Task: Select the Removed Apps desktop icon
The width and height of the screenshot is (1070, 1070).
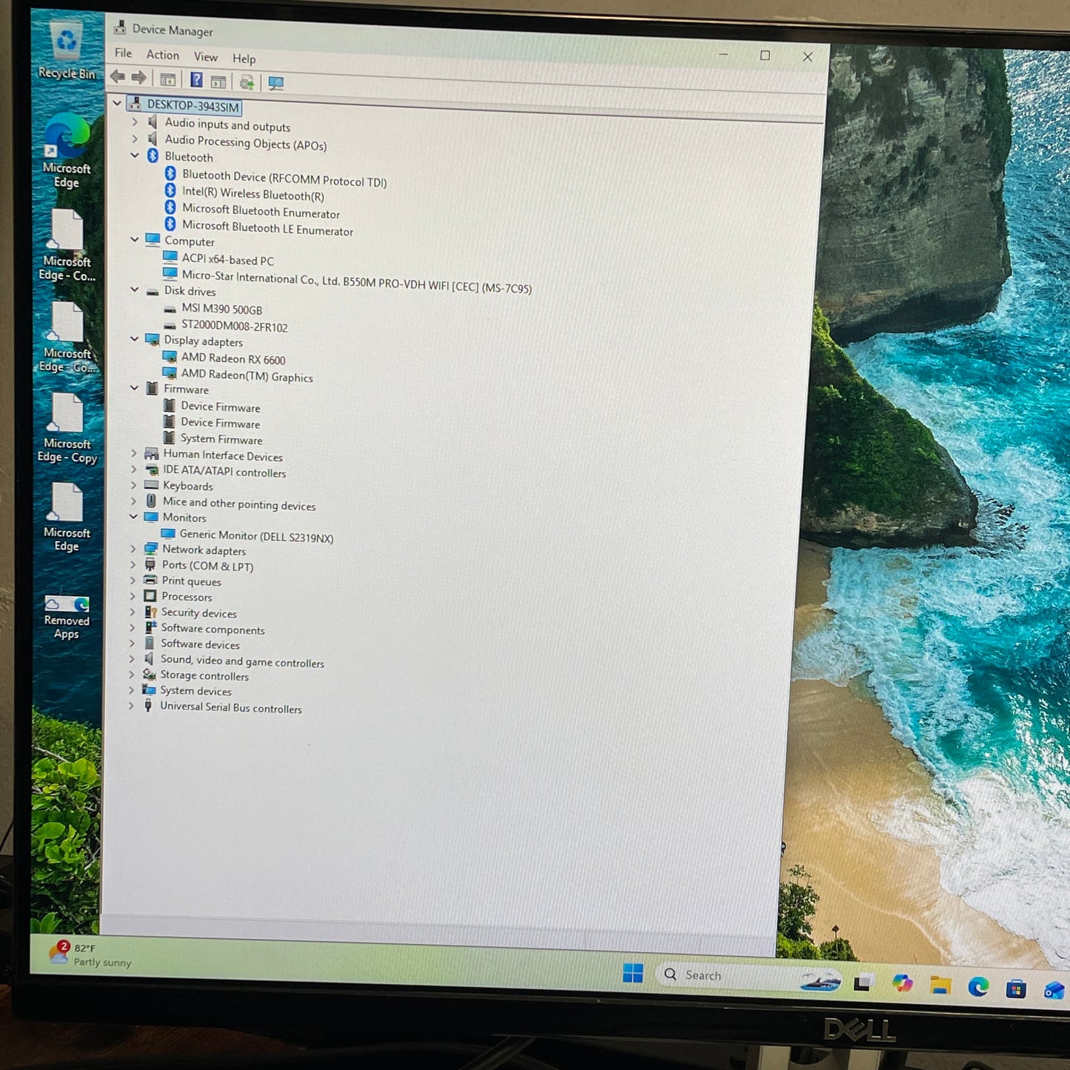Action: [x=67, y=617]
